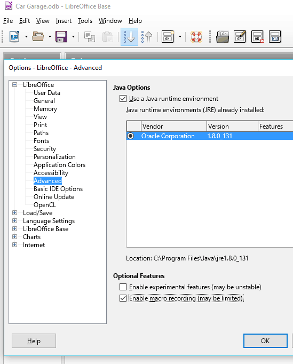This screenshot has width=293, height=364.
Task: Click the Paste clipboard icon
Action: coord(107,37)
